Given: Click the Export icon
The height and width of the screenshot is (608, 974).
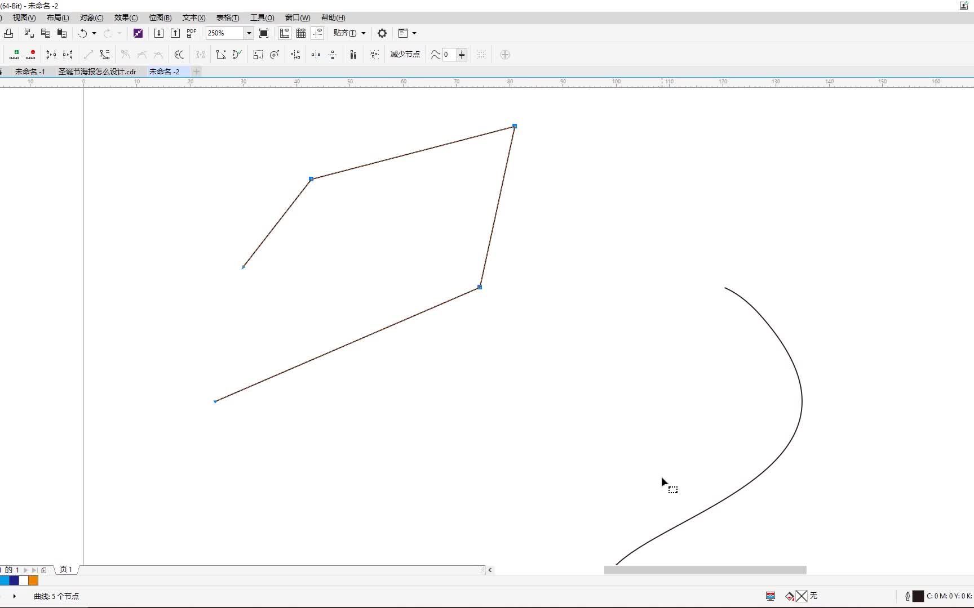Looking at the screenshot, I should pos(175,33).
